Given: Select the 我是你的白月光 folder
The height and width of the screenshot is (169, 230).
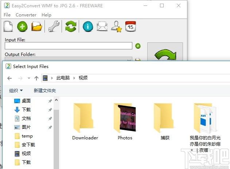Looking at the screenshot, I should (x=205, y=128).
